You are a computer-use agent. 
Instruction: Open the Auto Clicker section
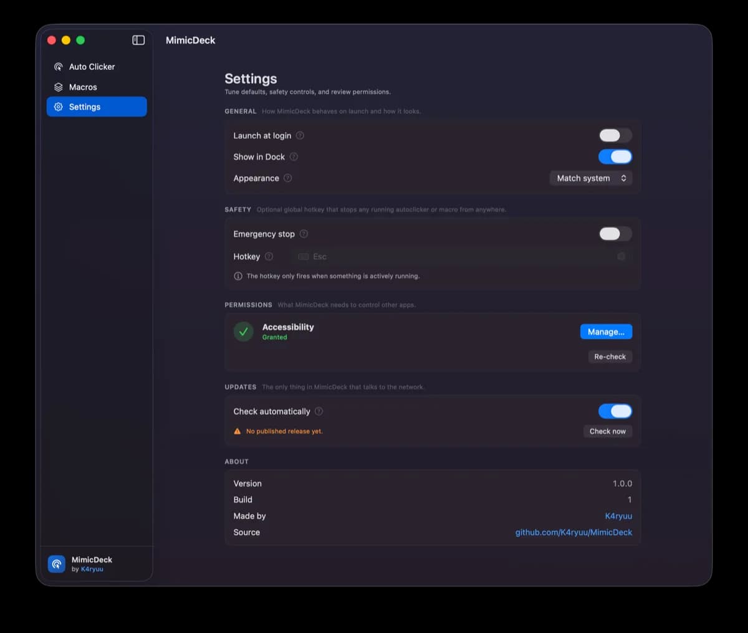click(x=97, y=67)
